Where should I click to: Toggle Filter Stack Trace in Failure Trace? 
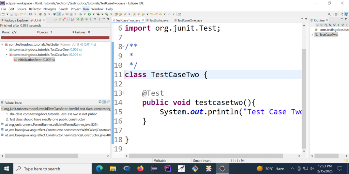(x=104, y=102)
